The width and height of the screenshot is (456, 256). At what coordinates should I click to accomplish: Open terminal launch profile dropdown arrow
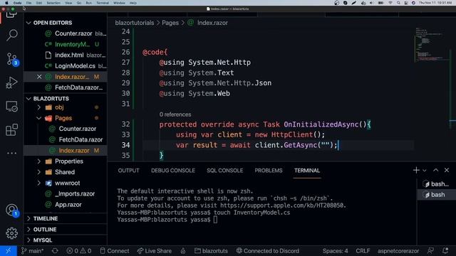coord(425,171)
